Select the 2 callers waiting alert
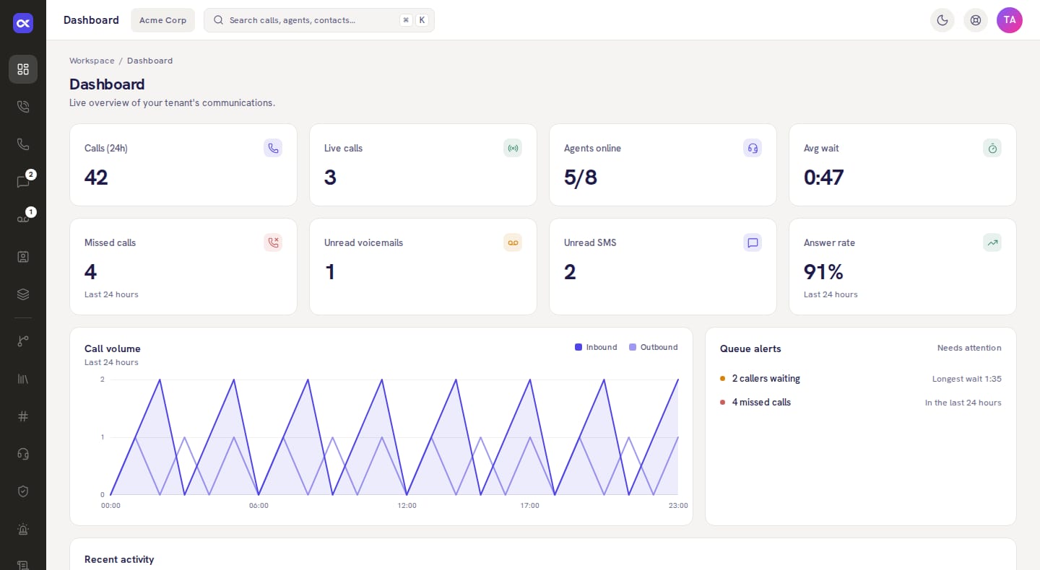 coord(861,379)
